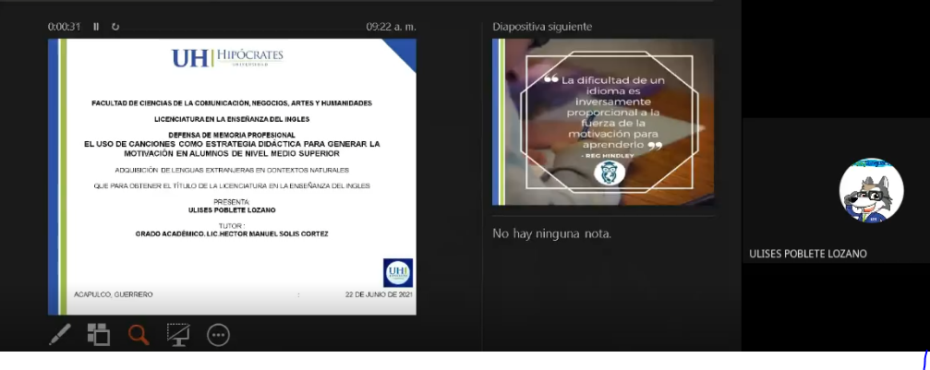930x370 pixels.
Task: Click 'DEFENSA DE MEMORIA PROFESIONAL' heading
Action: click(231, 136)
